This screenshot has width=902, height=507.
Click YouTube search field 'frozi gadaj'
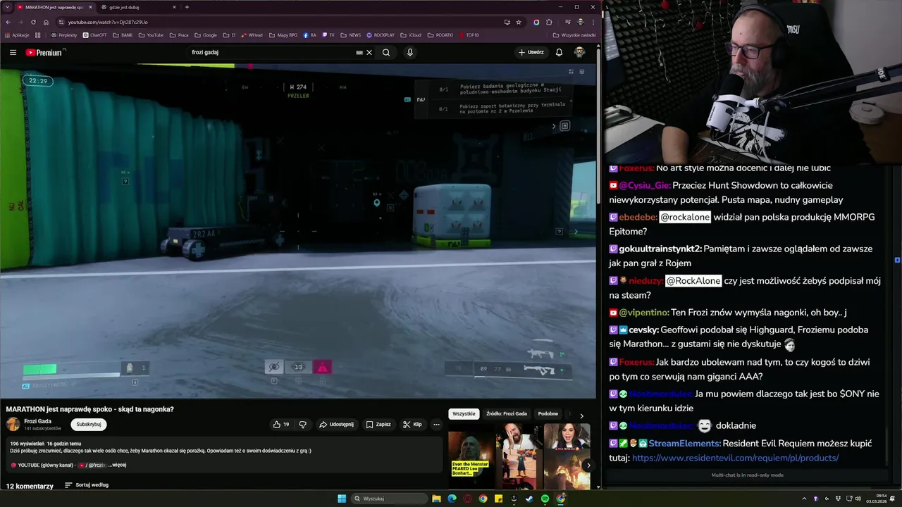(x=271, y=52)
